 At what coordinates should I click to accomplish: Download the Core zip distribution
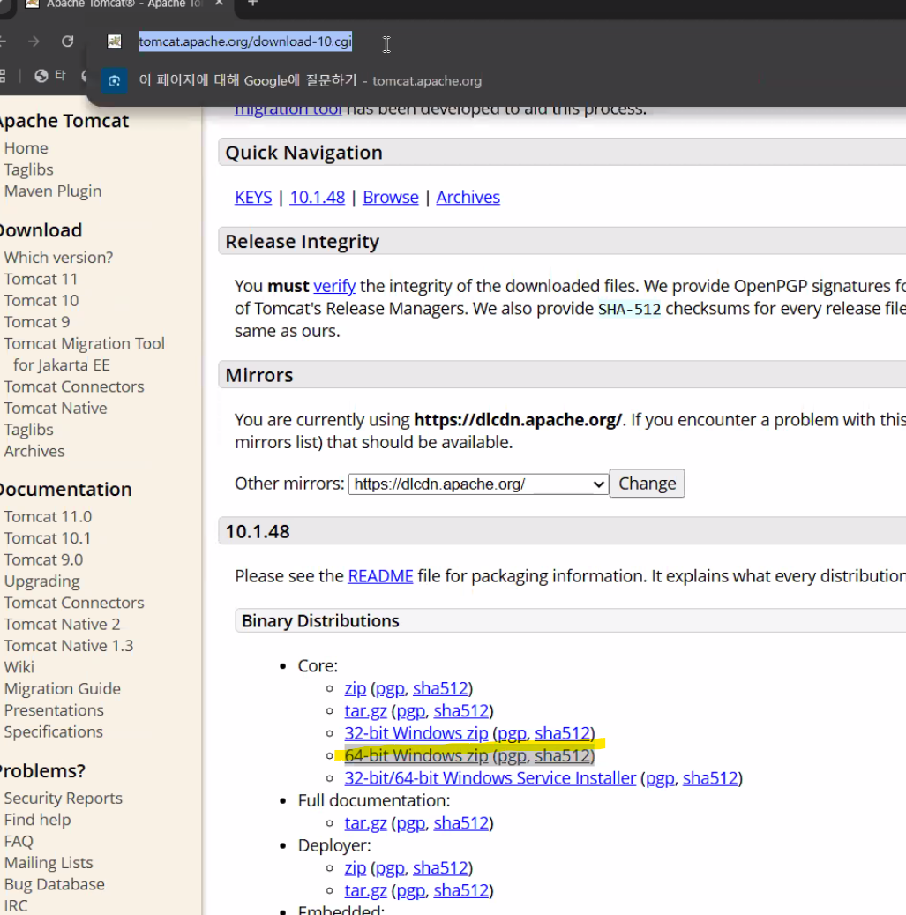(x=356, y=688)
